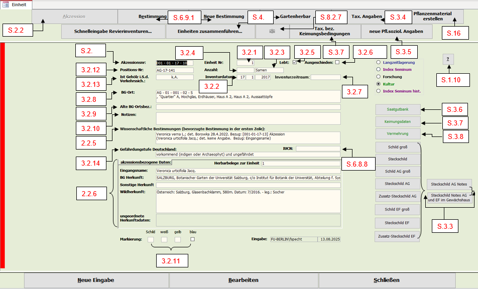
Task: Open help with the question mark button
Action: (x=448, y=59)
